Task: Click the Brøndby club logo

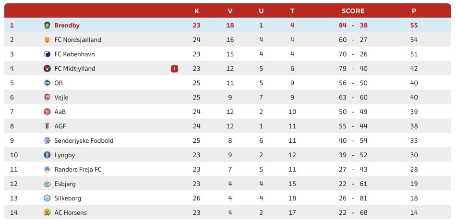Action: [47, 25]
